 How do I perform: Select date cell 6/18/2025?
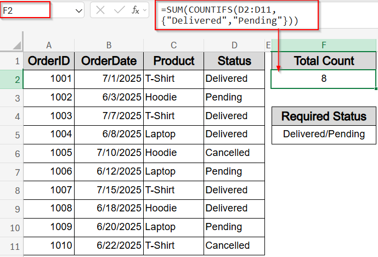coord(109,209)
